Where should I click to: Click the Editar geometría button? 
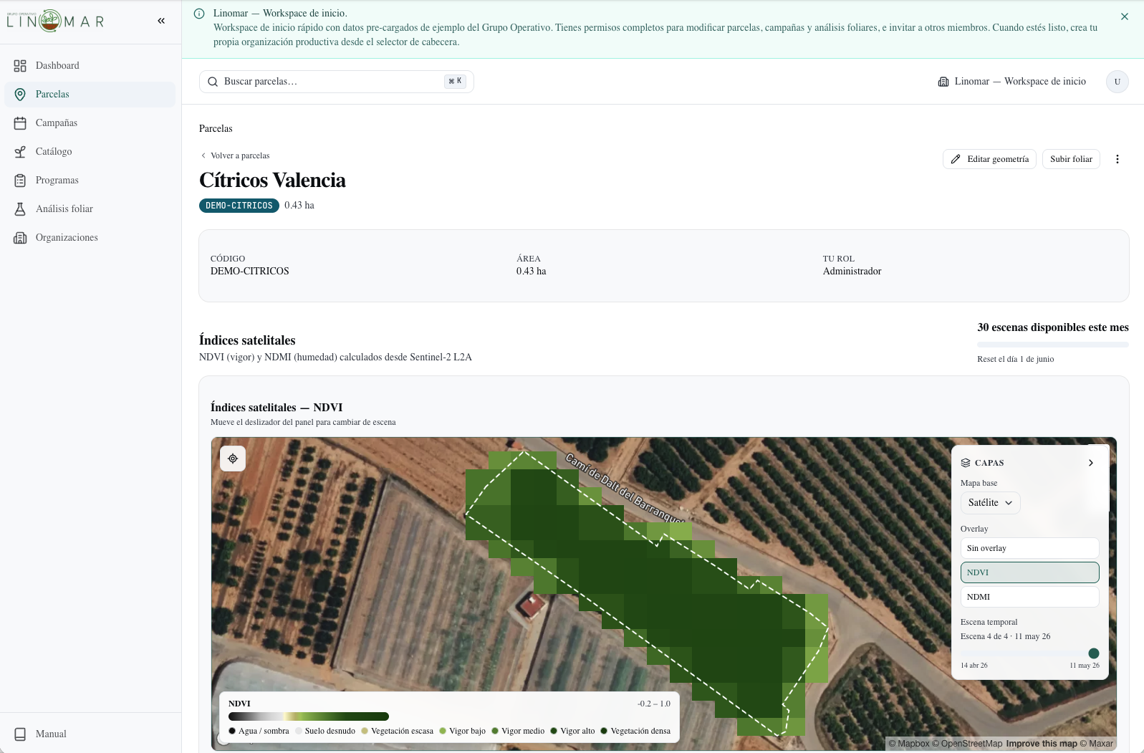[x=989, y=159]
